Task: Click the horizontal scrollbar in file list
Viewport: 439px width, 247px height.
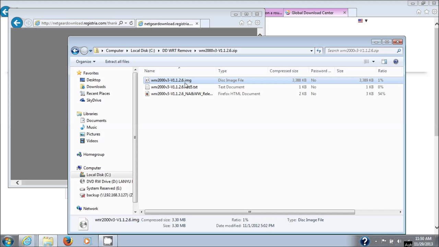Action: click(x=250, y=212)
